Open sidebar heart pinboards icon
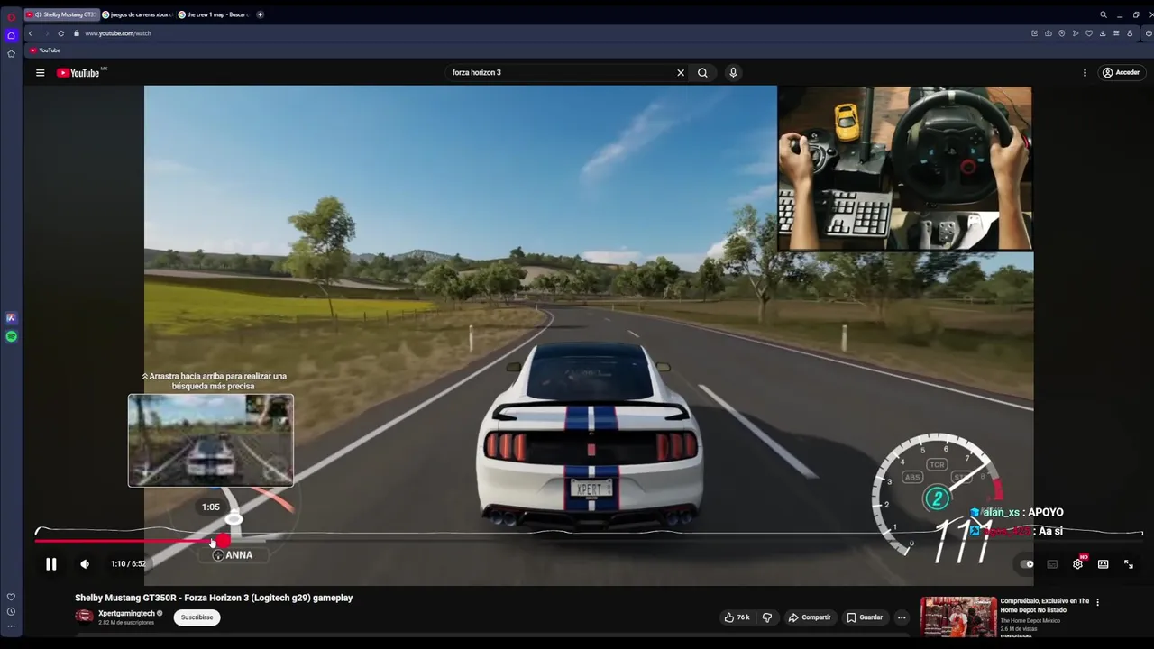 11,597
